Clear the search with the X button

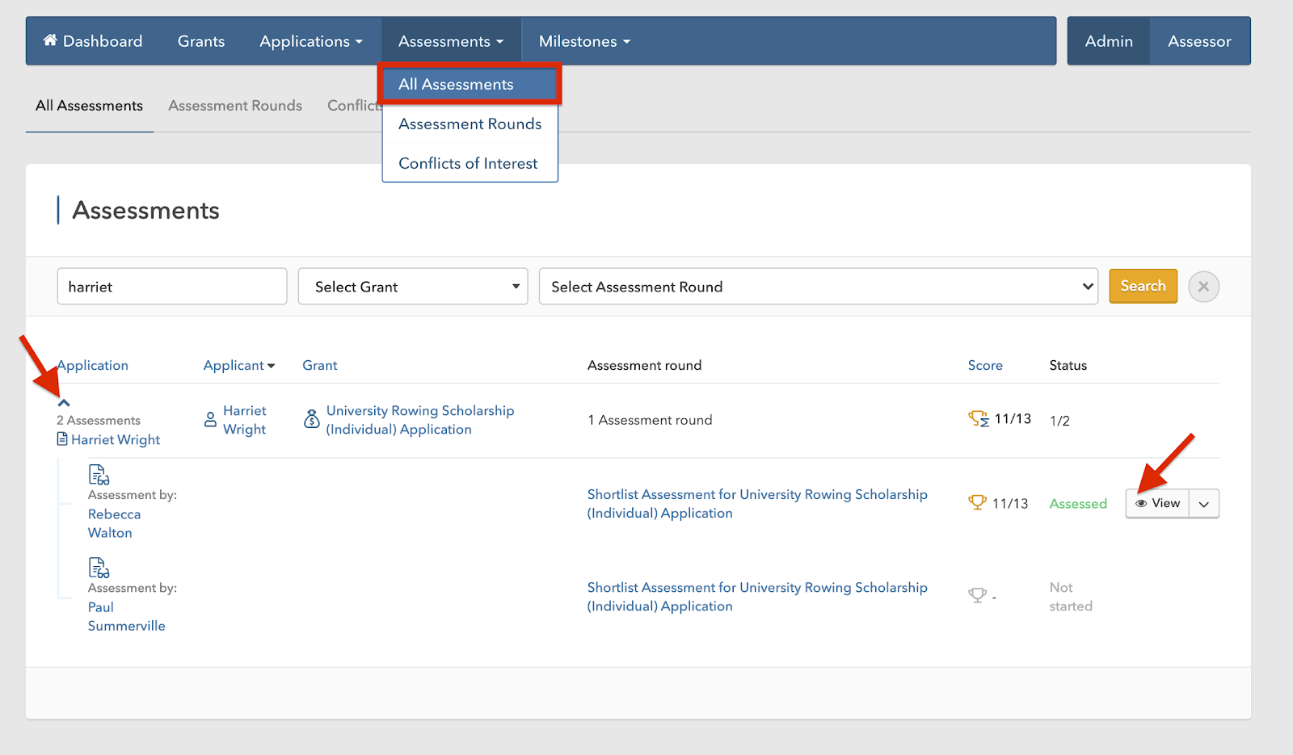[1203, 287]
